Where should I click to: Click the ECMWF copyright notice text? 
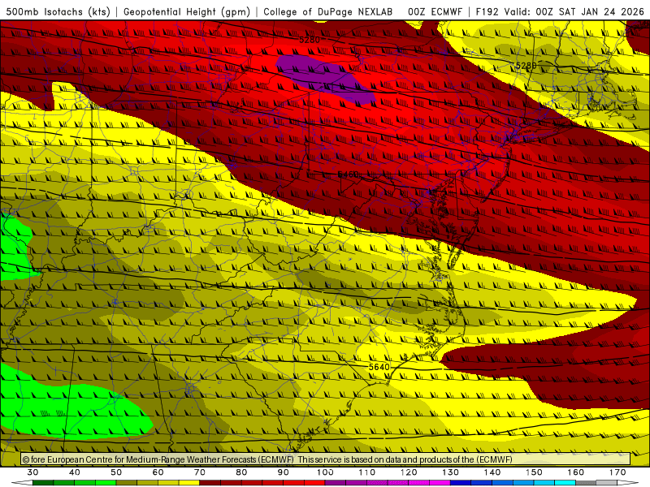point(267,459)
